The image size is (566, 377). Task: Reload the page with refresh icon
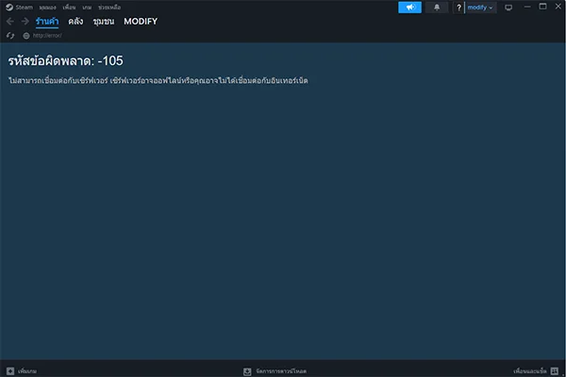click(x=9, y=35)
